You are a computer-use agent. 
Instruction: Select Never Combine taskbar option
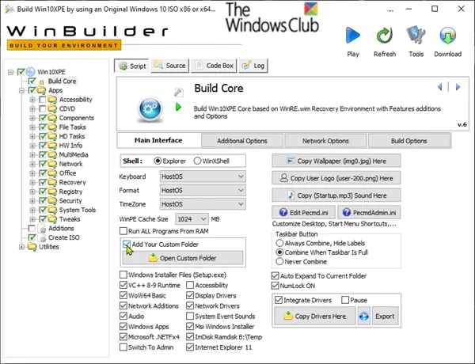point(279,261)
